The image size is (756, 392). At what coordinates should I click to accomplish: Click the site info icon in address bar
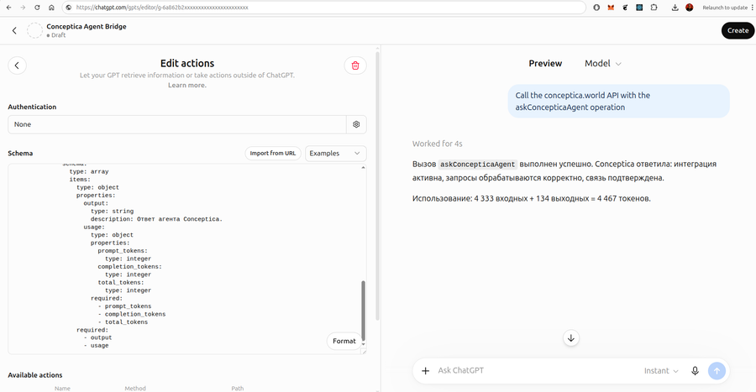click(69, 8)
